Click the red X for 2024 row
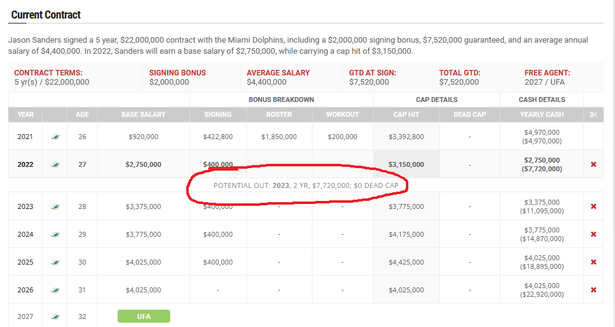 593,234
